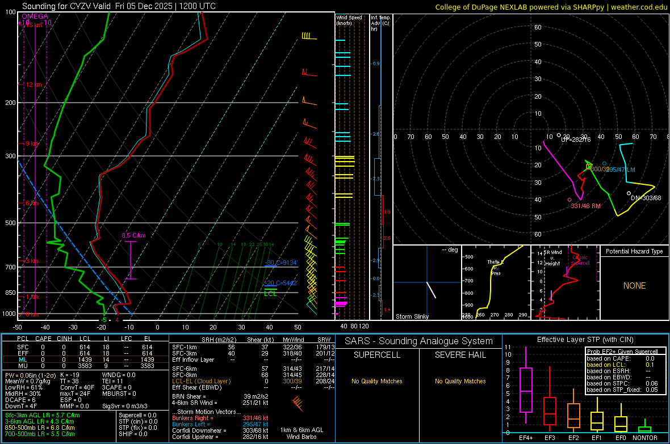Select the MU parcel row
Image resolution: width=670 pixels, height=444 pixels.
[86, 366]
